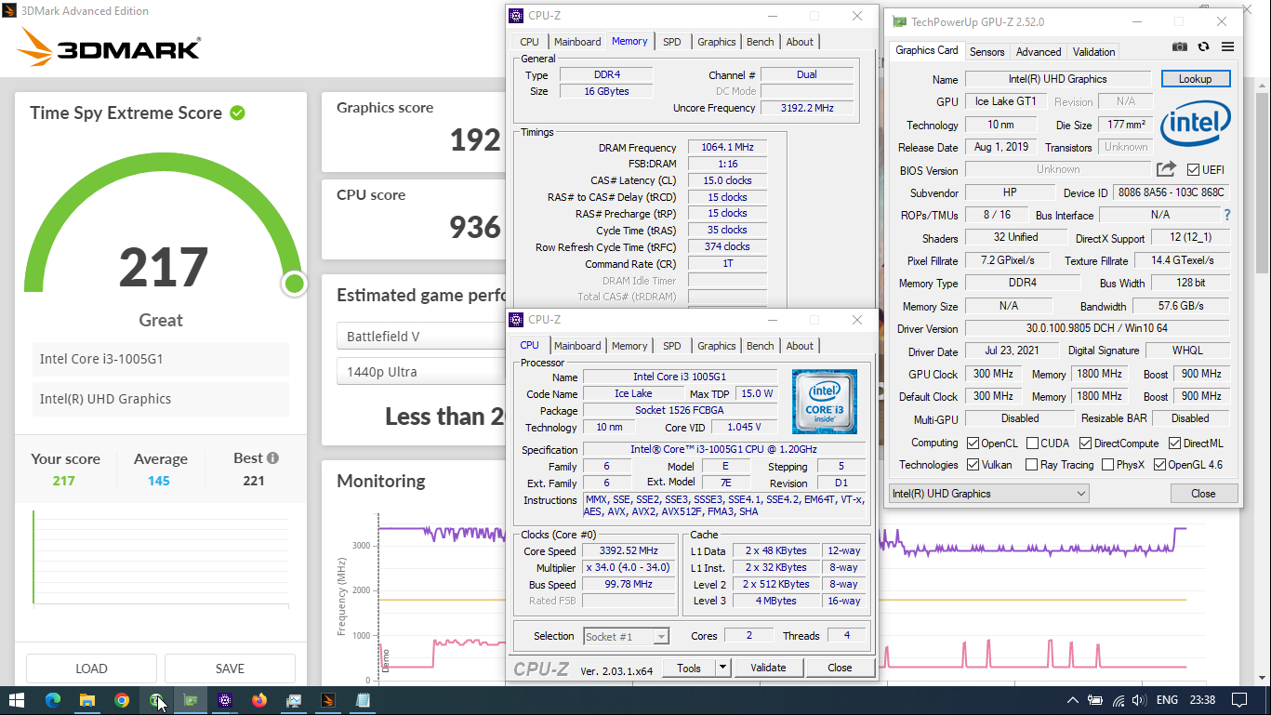The image size is (1271, 715).
Task: Click the BIOS export share icon
Action: pyautogui.click(x=1166, y=169)
